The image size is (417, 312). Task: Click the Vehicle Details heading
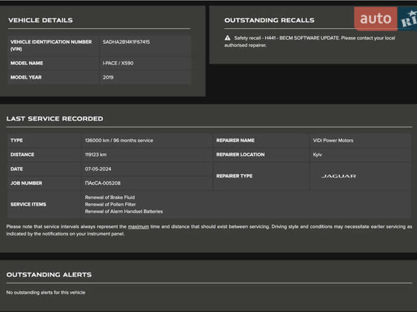[40, 20]
